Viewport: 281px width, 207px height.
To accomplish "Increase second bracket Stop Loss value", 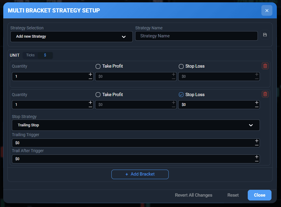I will tap(257, 103).
